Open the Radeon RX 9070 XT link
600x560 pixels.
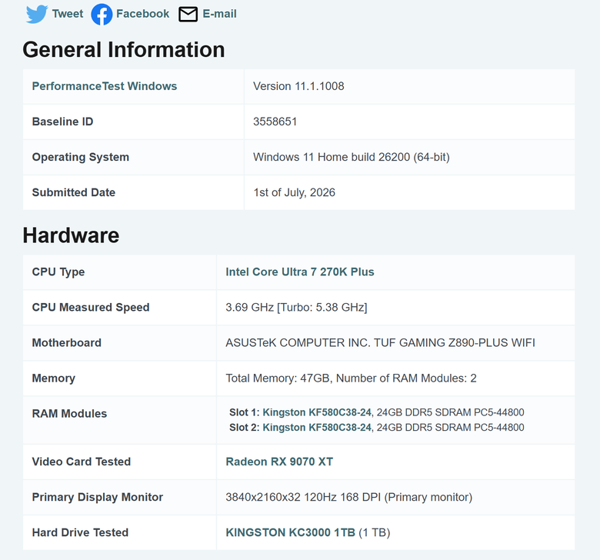click(279, 462)
